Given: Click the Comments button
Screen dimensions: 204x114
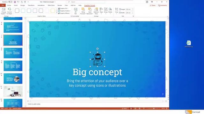Looking at the screenshot, I should (x=163, y=5).
